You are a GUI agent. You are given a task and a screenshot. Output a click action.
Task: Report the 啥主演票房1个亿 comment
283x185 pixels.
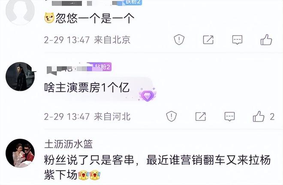tap(172, 116)
